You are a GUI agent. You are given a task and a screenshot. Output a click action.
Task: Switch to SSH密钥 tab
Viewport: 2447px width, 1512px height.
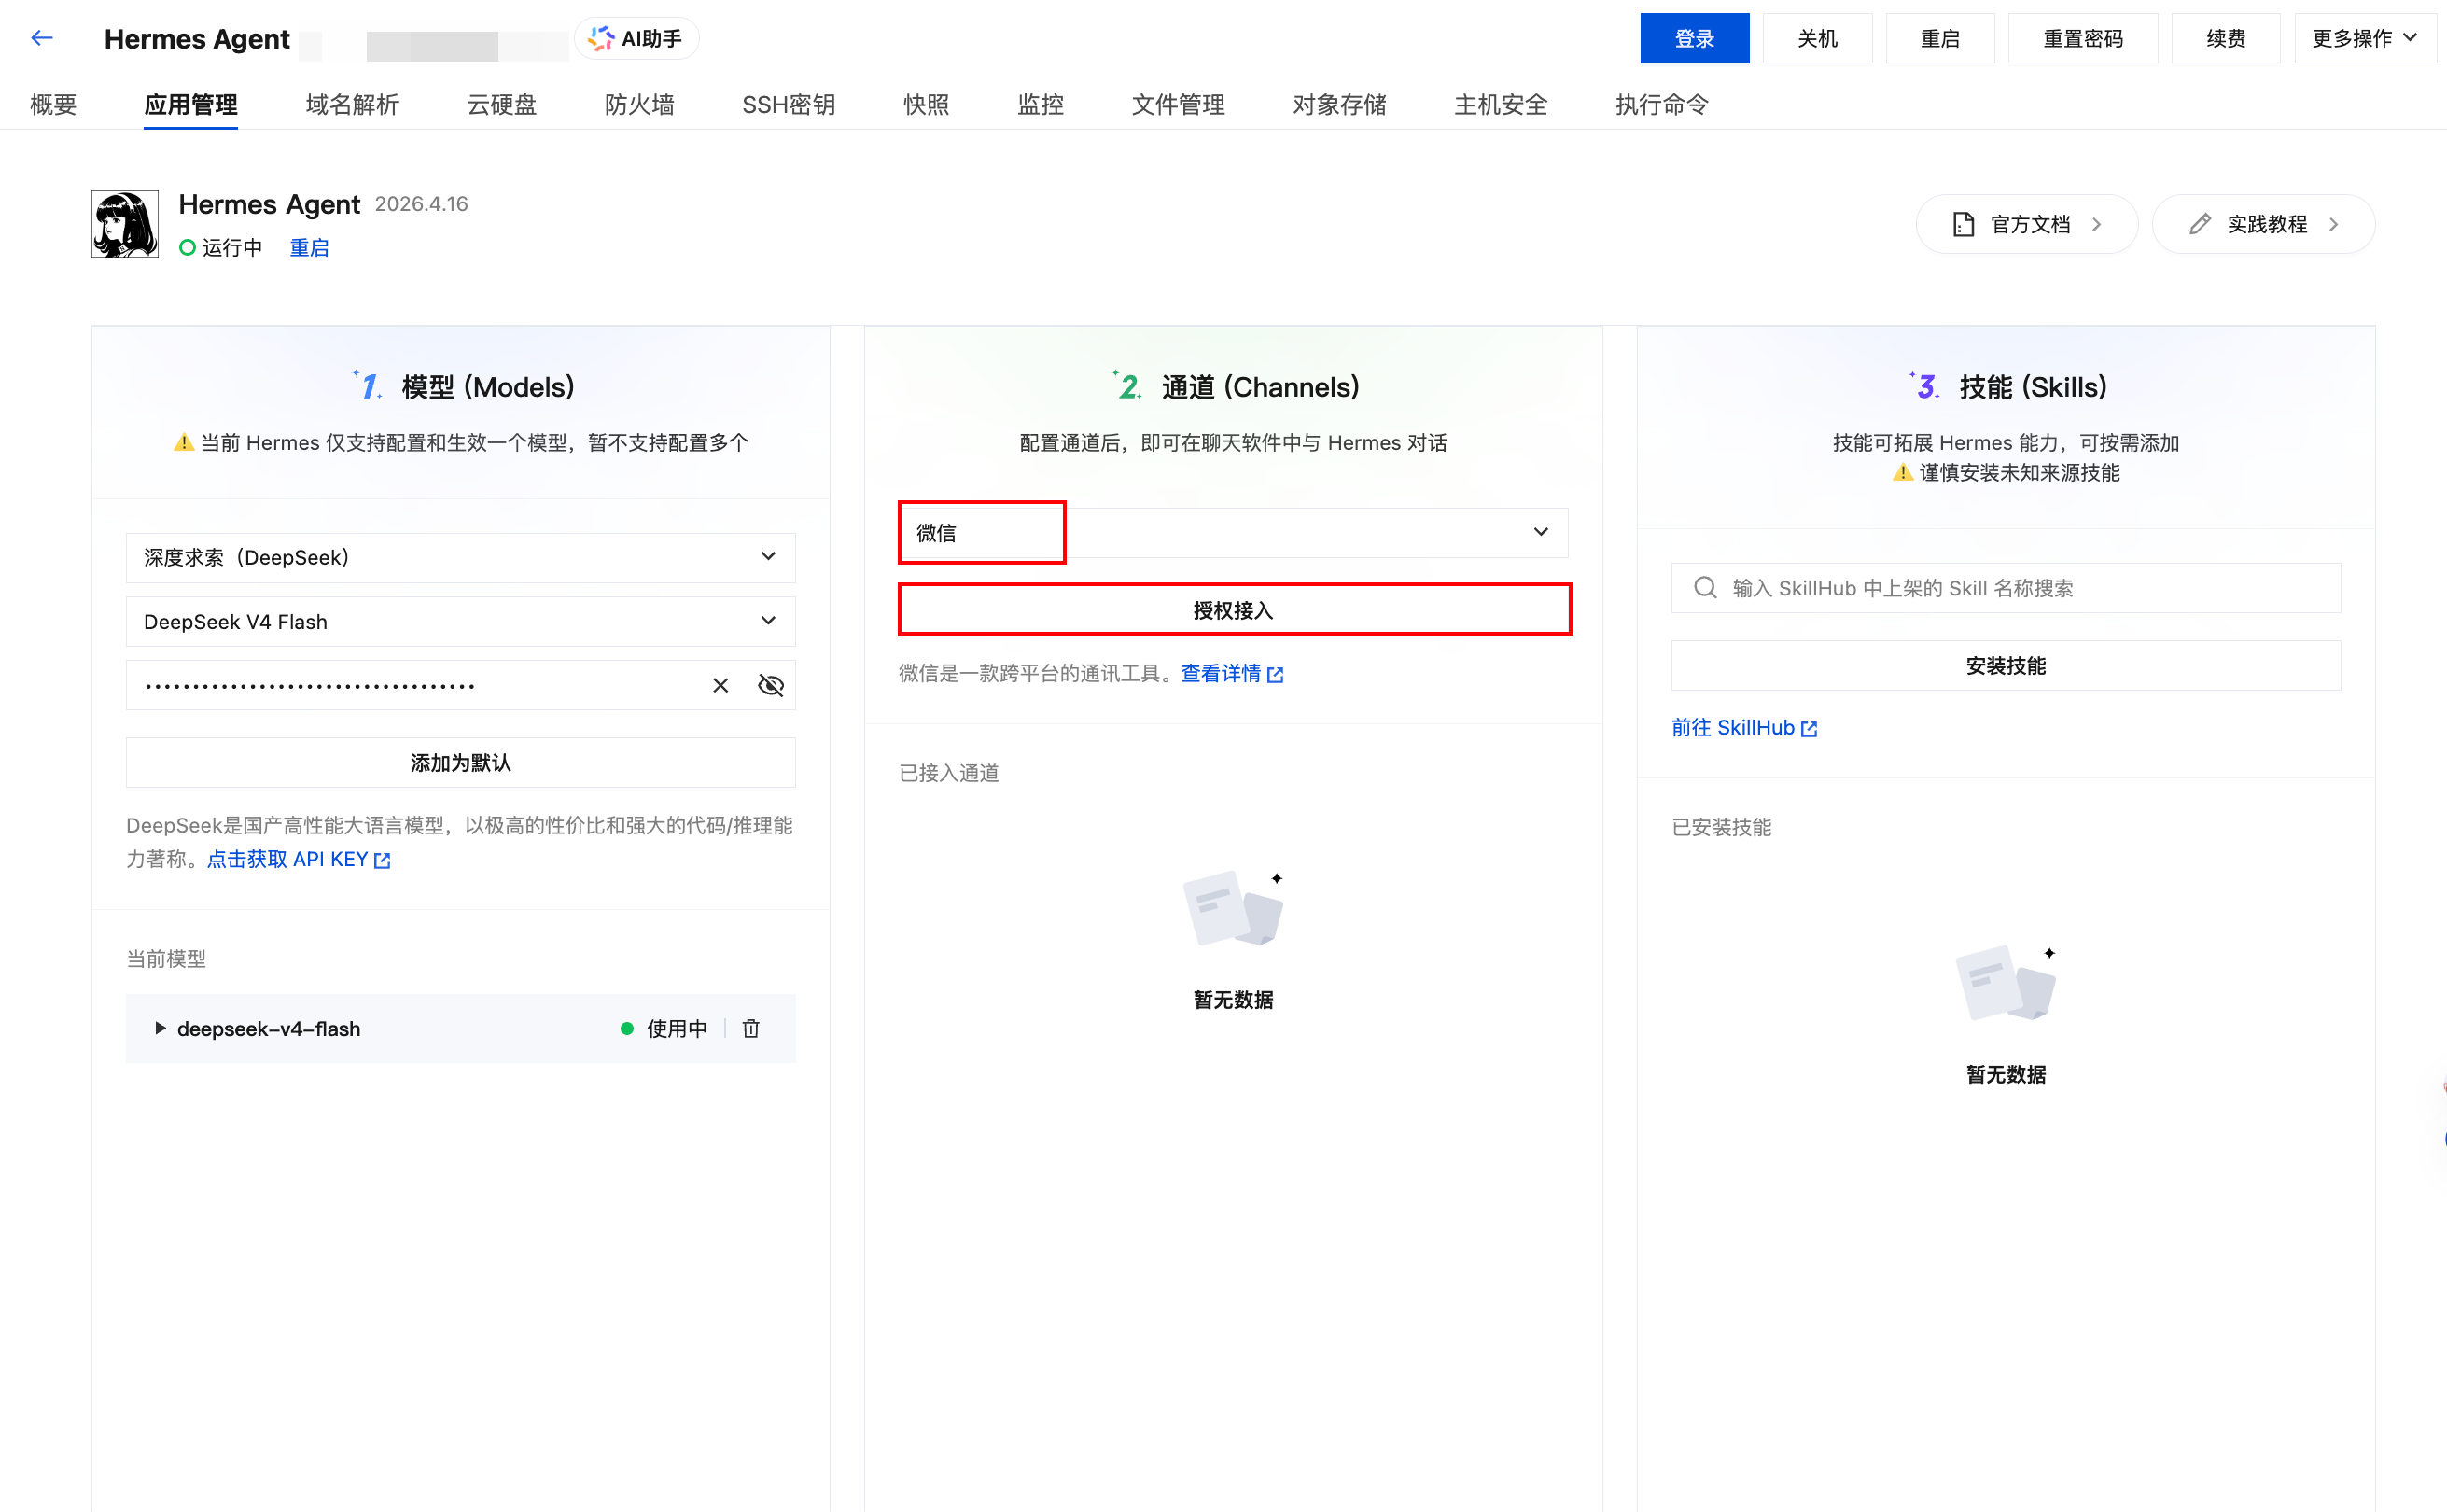click(789, 104)
